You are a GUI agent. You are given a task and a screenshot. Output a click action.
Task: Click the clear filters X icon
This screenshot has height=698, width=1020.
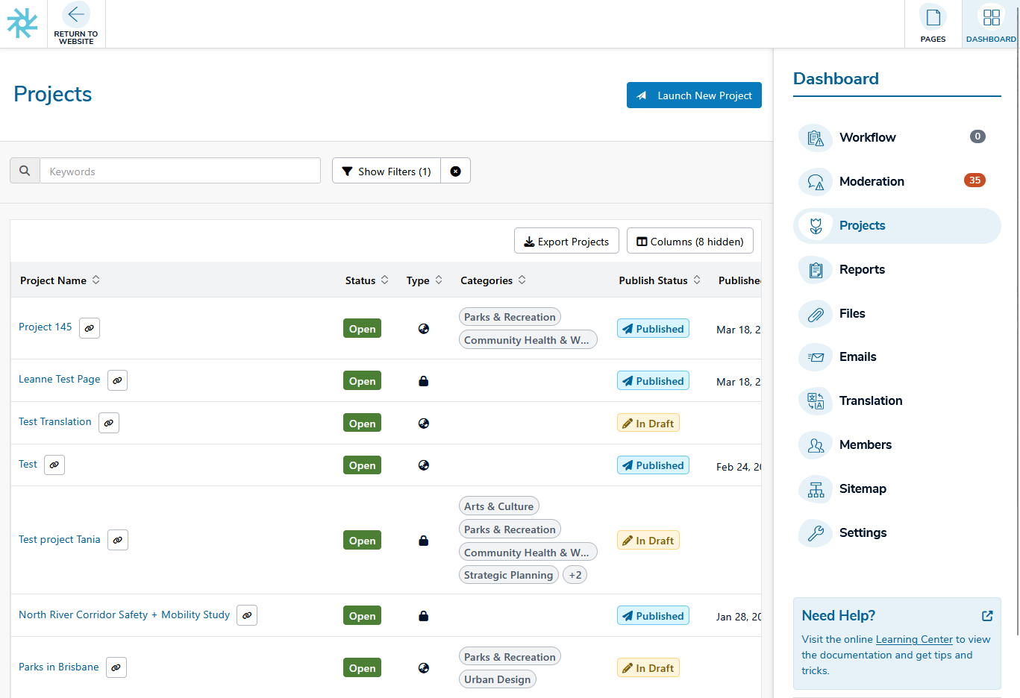pos(455,172)
